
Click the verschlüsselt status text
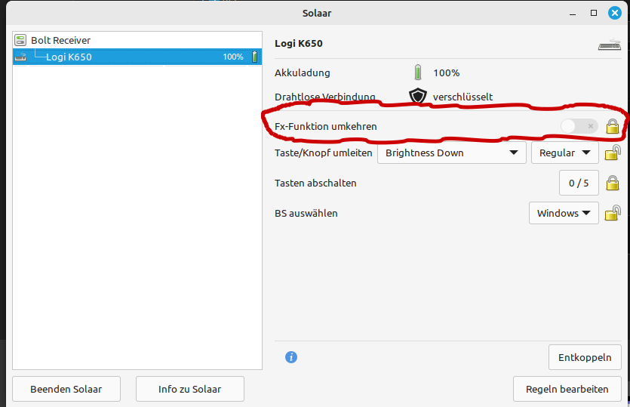(463, 97)
